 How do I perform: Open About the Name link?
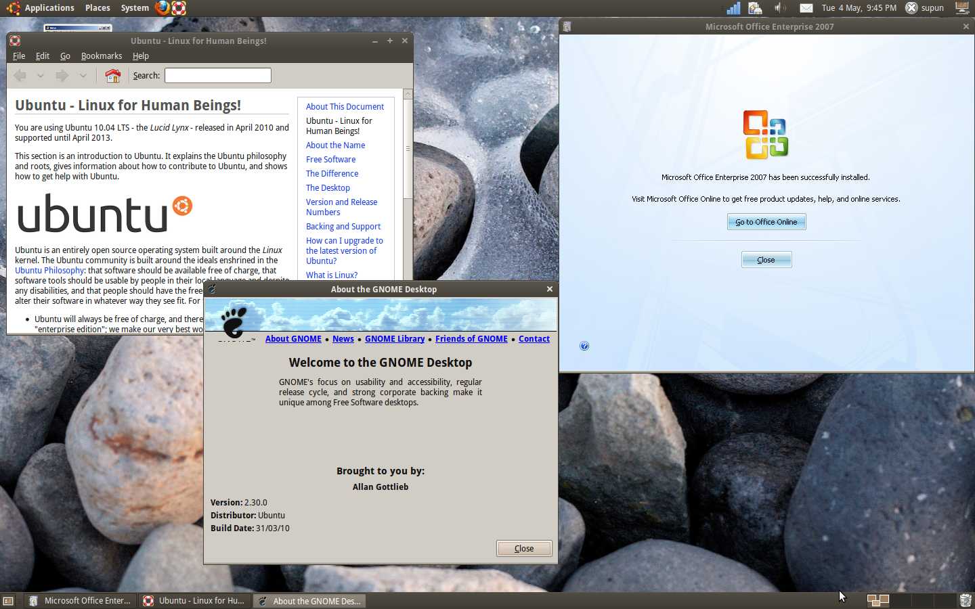tap(335, 145)
